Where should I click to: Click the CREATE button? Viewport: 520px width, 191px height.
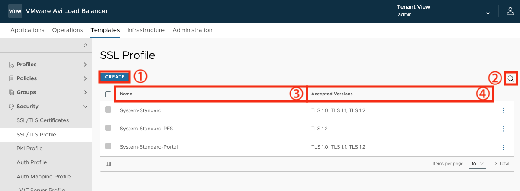point(115,77)
